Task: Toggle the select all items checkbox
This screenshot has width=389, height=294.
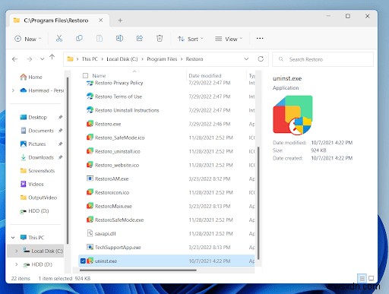Action: tap(85, 75)
